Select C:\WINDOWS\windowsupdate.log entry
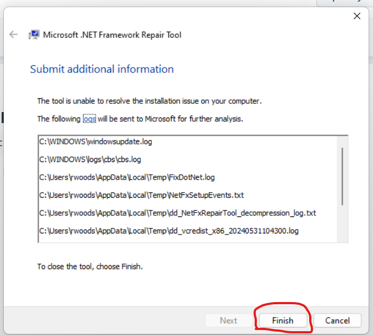This screenshot has width=373, height=335. (x=96, y=142)
